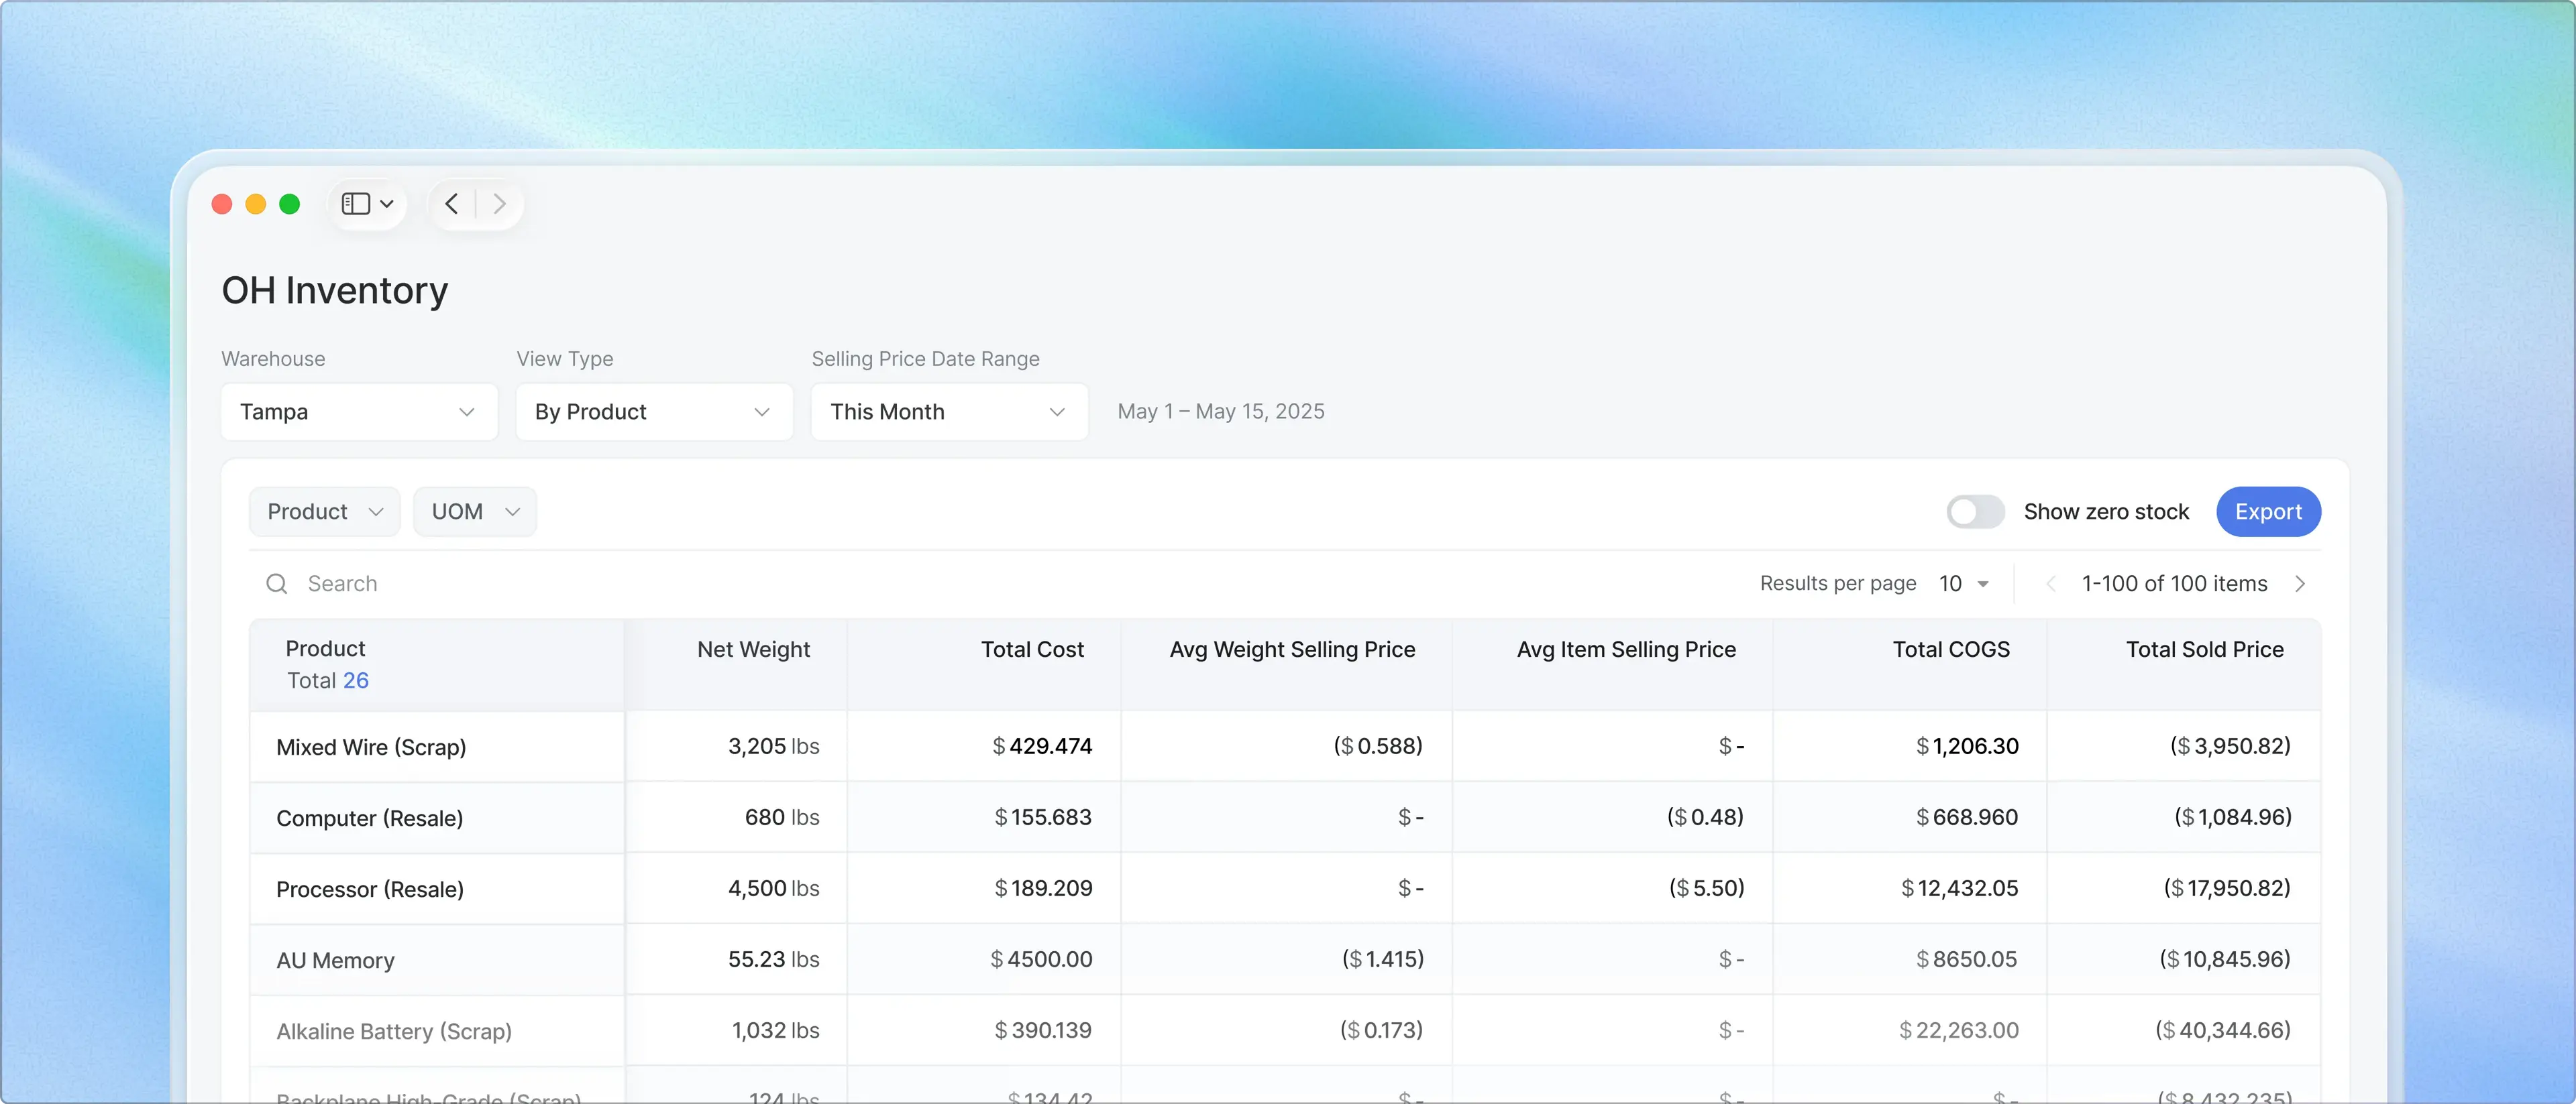2576x1104 pixels.
Task: Click Mixed Wire total COGS $1,206.30
Action: (1967, 746)
